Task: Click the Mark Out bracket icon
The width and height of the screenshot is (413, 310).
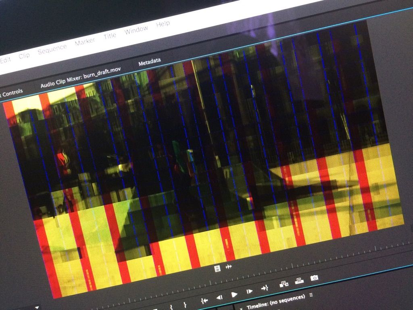Action: point(185,304)
